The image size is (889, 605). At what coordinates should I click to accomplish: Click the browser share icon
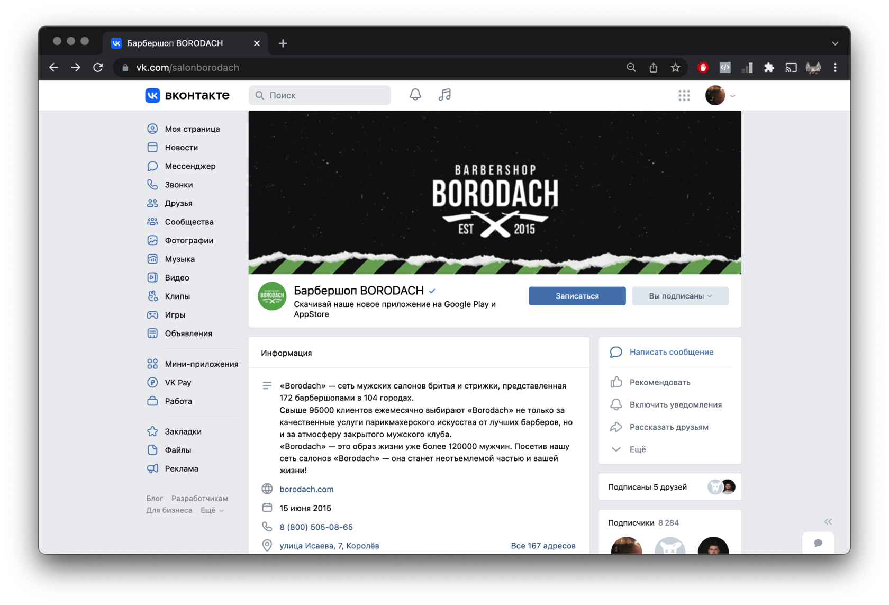654,67
